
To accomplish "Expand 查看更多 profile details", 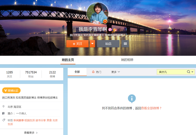I will pos(31,133).
